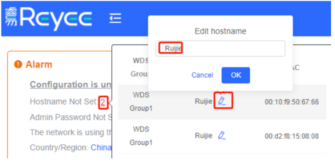Click MAC address 00:d2:f8:15:08:08
The width and height of the screenshot is (335, 166).
click(x=292, y=136)
